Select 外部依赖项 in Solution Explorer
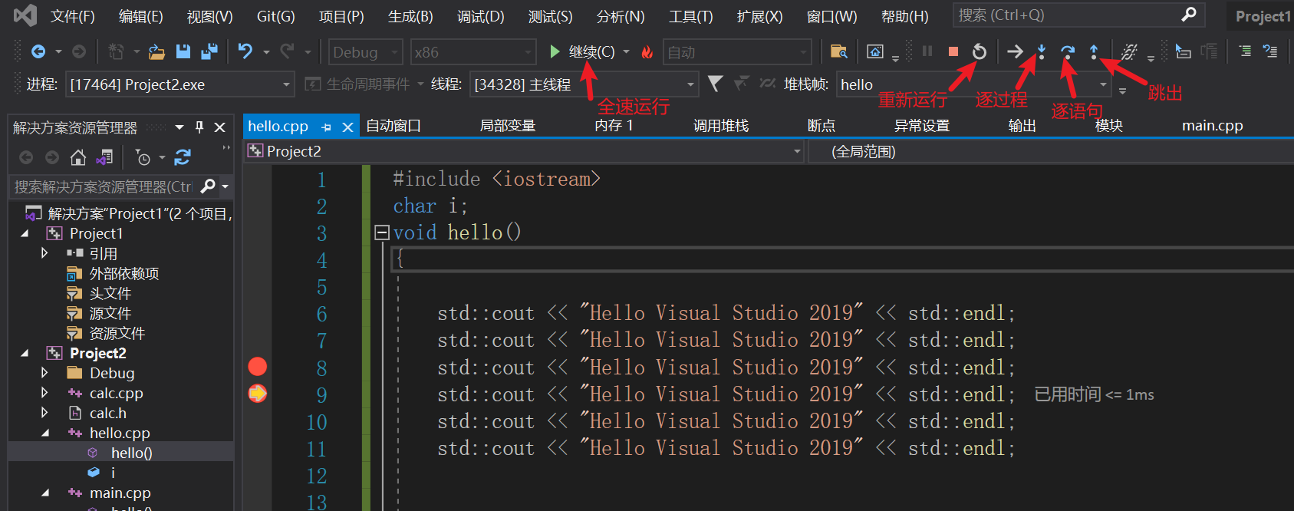The width and height of the screenshot is (1294, 511). coord(124,273)
